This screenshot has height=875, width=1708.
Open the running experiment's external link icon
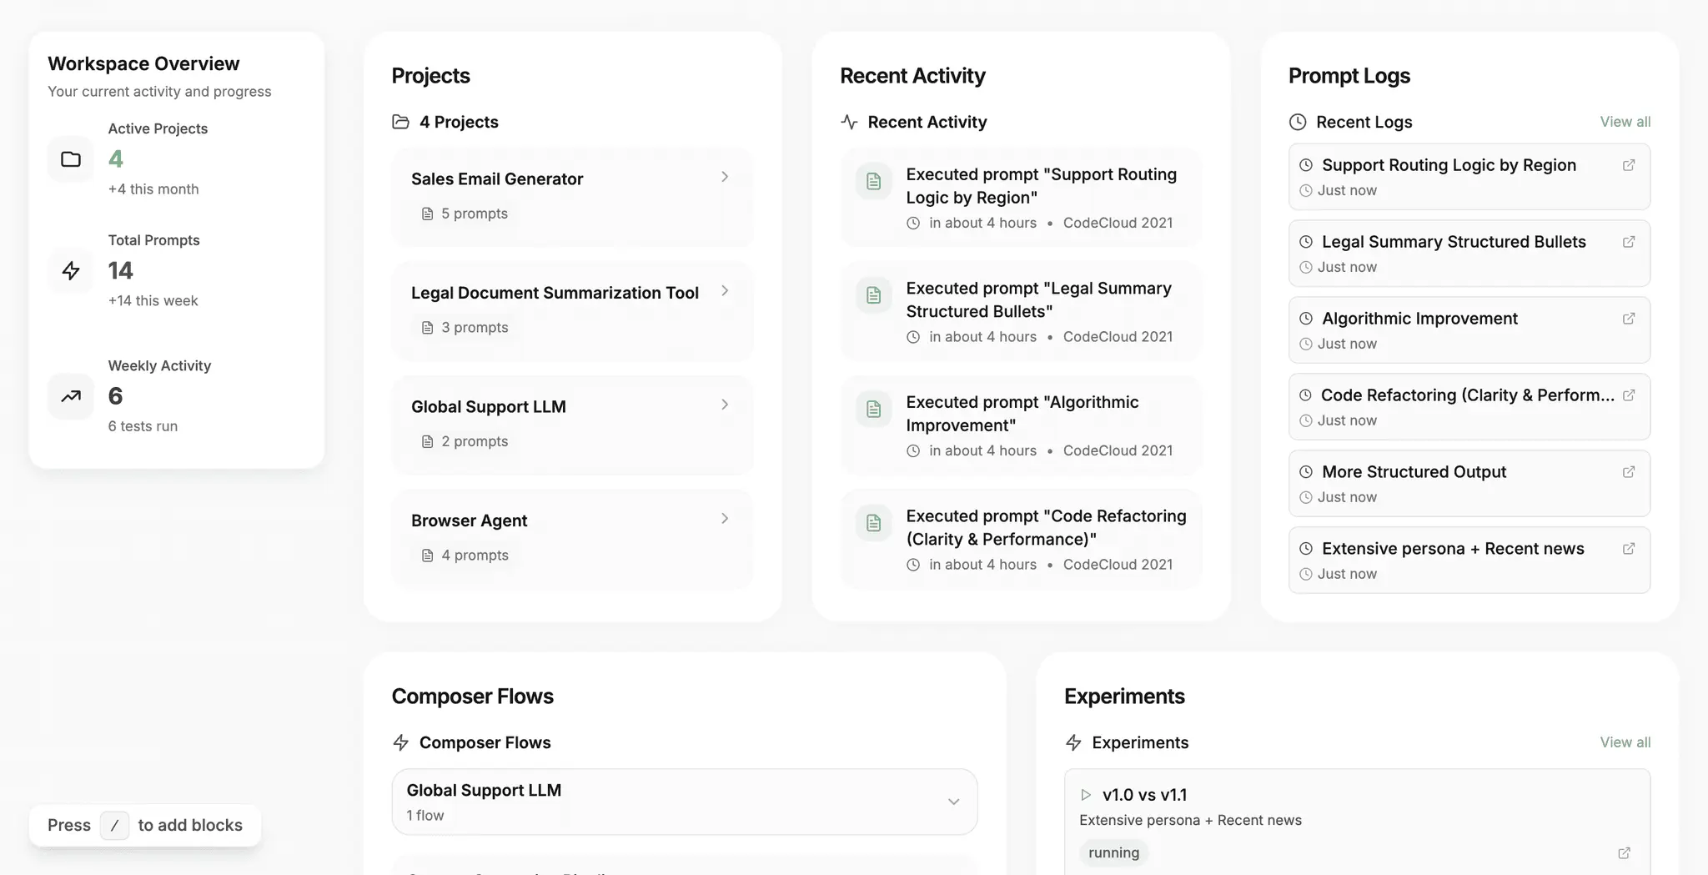(x=1624, y=852)
